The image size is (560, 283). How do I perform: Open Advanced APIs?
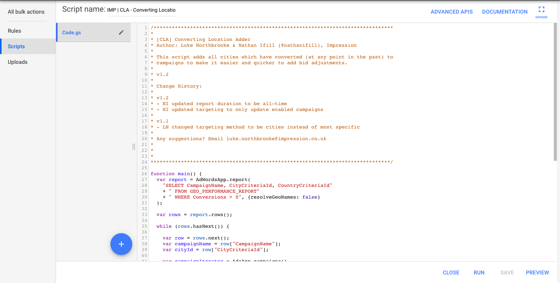(451, 12)
